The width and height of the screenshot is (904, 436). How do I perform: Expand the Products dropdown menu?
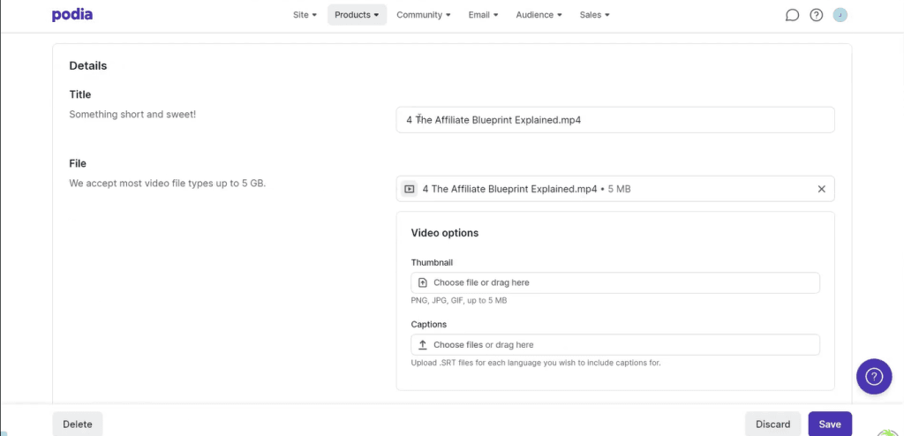pyautogui.click(x=357, y=15)
